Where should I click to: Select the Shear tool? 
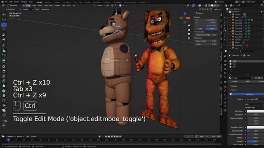click(4, 110)
